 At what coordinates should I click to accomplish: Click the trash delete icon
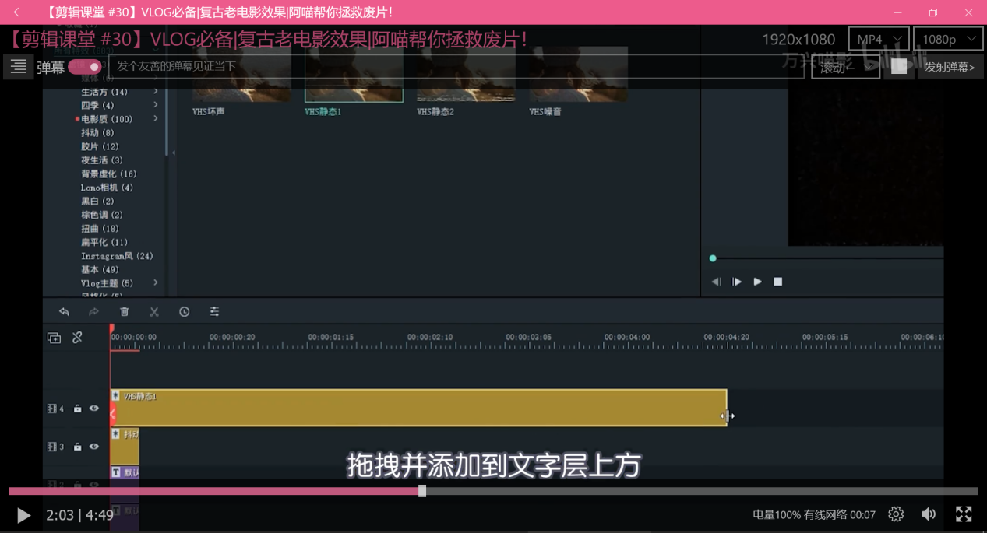[124, 312]
